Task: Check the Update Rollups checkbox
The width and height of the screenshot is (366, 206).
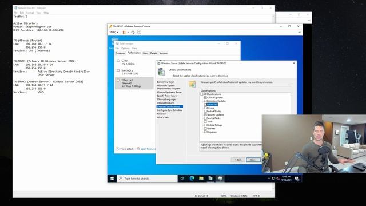Action: pyautogui.click(x=205, y=125)
